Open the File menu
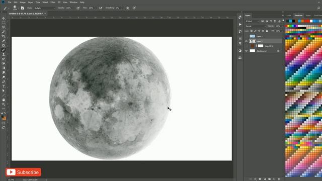This screenshot has width=322, height=181. point(10,2)
